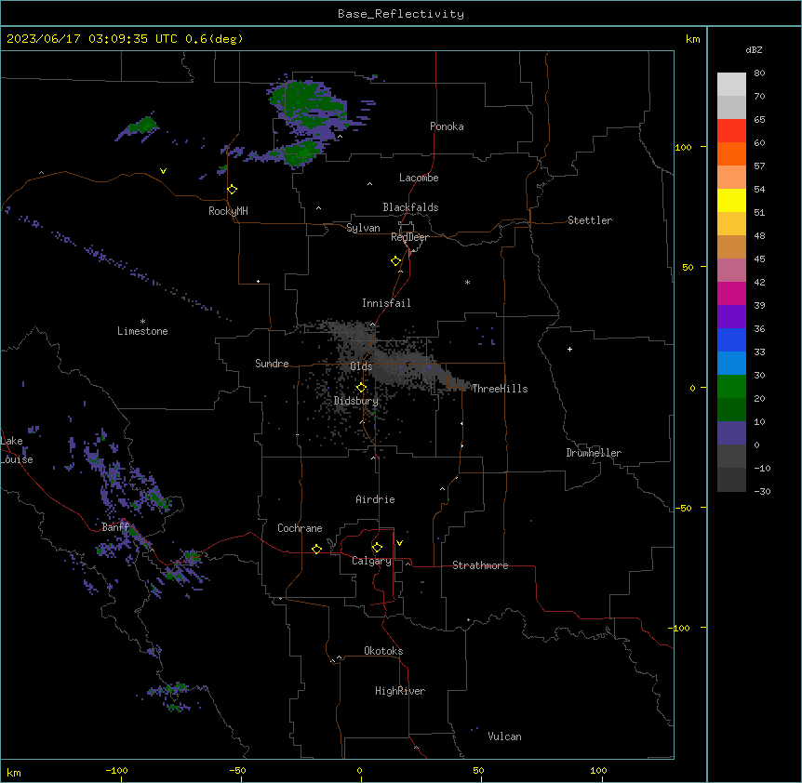Pick the yellow 54-51 dBZ legend swatch

point(731,200)
